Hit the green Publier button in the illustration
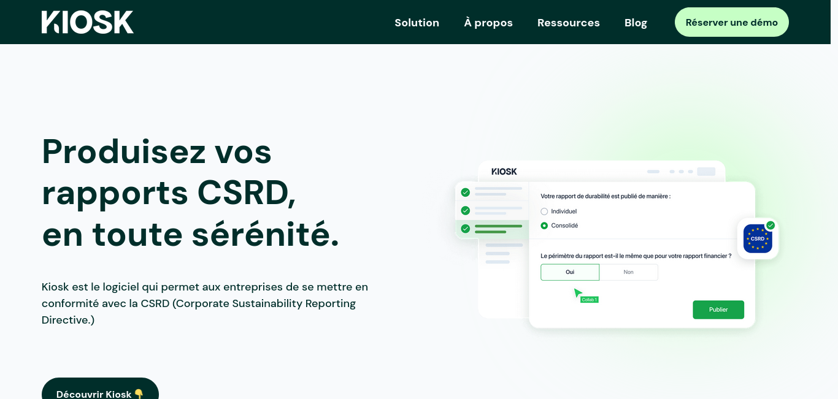The image size is (838, 399). [x=718, y=310]
